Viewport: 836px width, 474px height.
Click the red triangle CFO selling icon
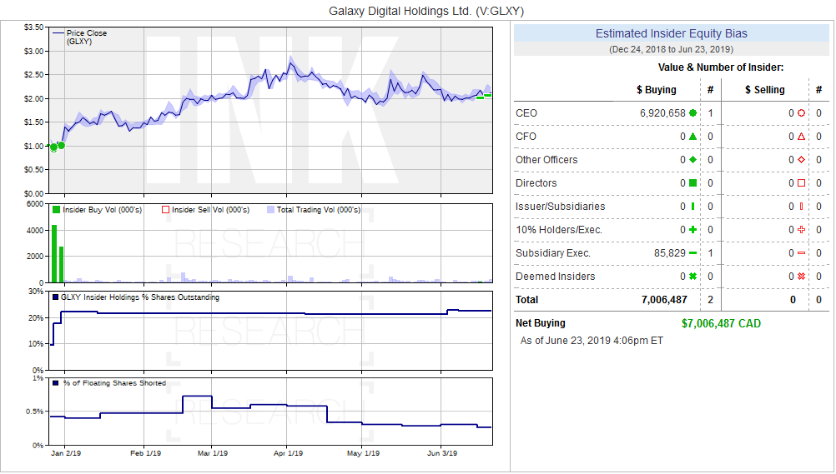(x=801, y=137)
